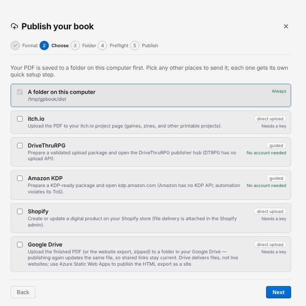Jump to step 3 Folder circle

coord(75,45)
